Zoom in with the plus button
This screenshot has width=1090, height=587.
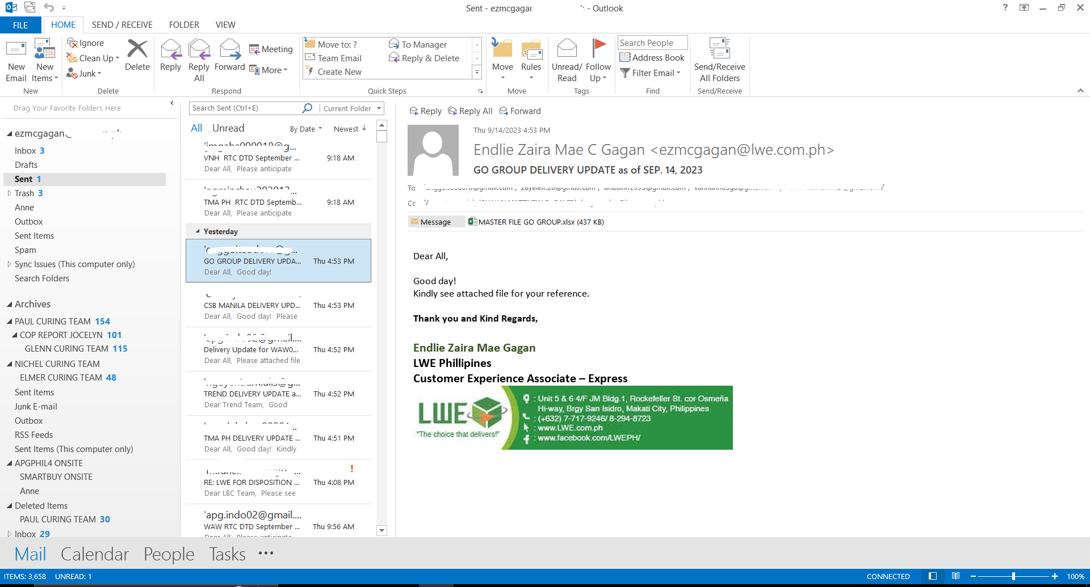(x=1055, y=576)
